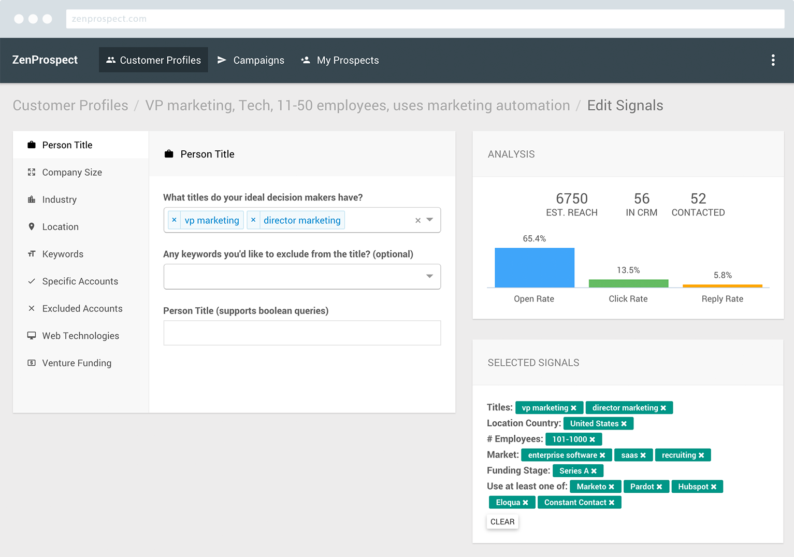Click the Location pin icon

click(x=32, y=226)
